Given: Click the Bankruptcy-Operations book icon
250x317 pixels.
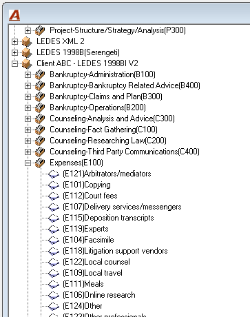Looking at the screenshot, I should 40,108.
